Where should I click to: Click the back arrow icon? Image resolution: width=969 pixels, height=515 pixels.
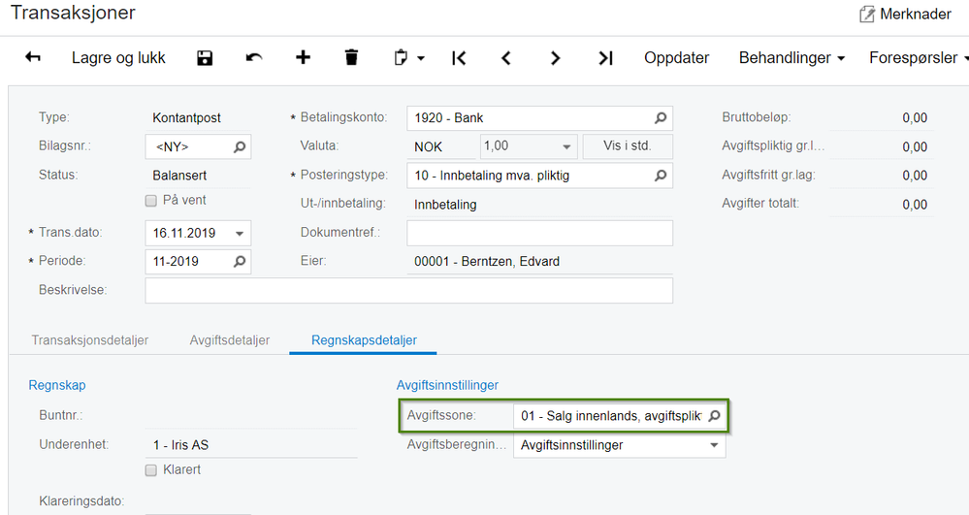pyautogui.click(x=33, y=58)
